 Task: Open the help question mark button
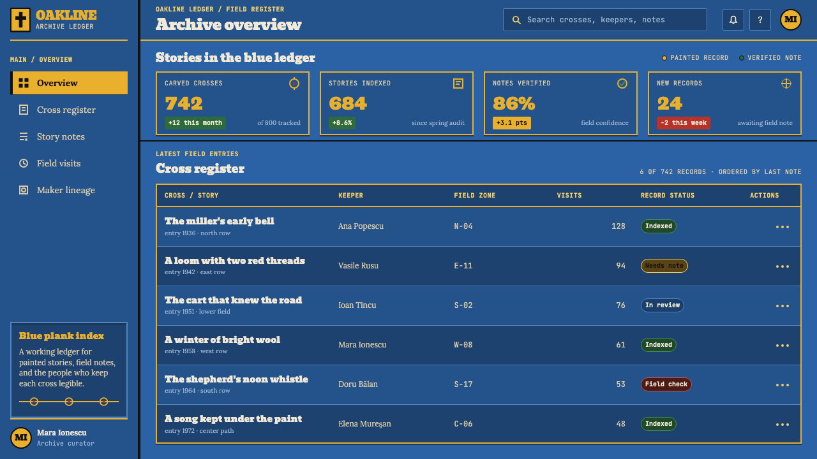click(760, 20)
